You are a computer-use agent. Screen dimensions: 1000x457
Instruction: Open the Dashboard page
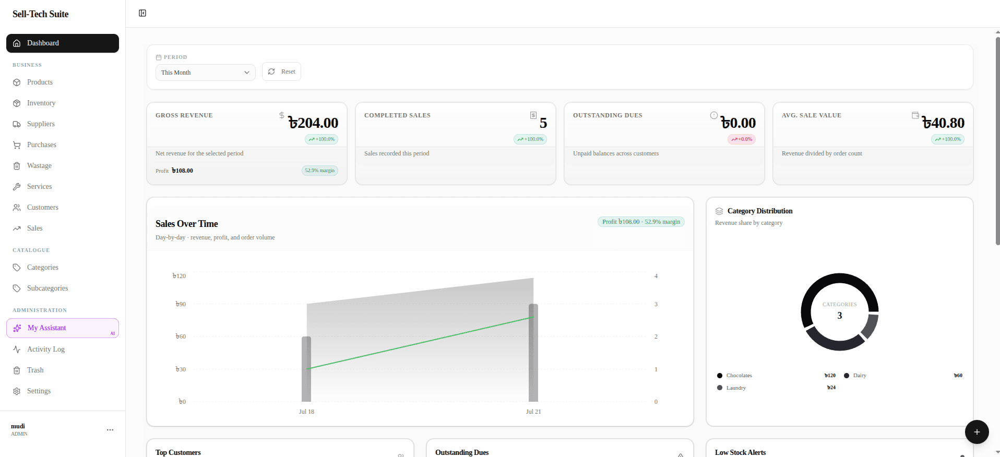tap(63, 43)
